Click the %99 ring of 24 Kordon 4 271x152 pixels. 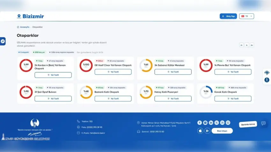(26, 66)
